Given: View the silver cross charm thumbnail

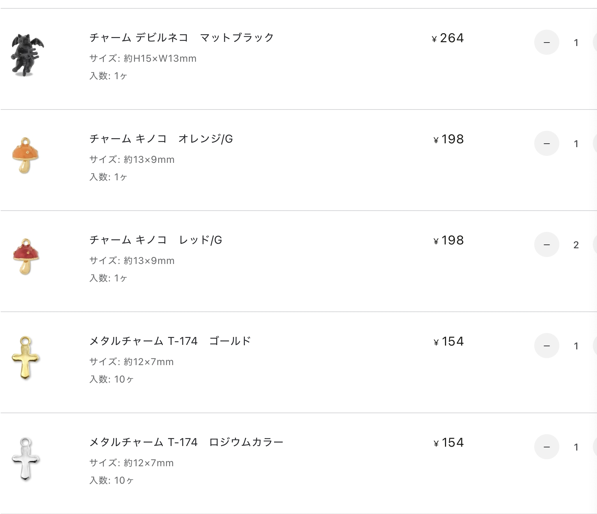Looking at the screenshot, I should 25,459.
